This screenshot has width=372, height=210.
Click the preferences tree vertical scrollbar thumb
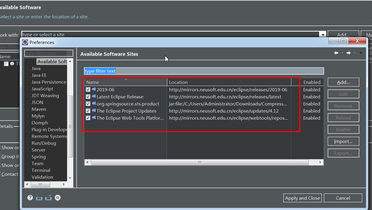click(x=70, y=126)
